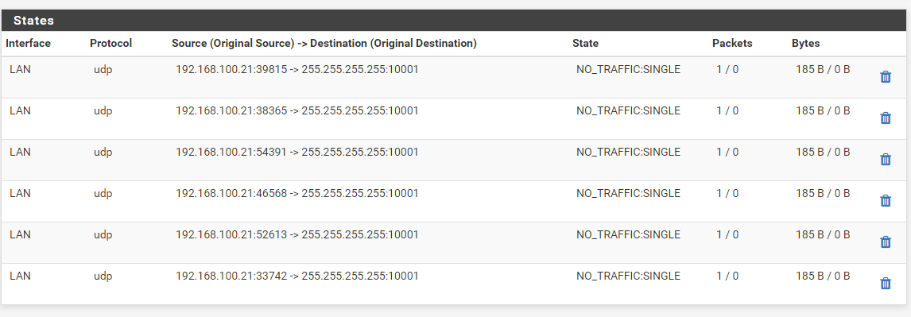Click NO_TRAFFIC:SINGLE in the 46568 row
The height and width of the screenshot is (317, 911).
click(628, 193)
